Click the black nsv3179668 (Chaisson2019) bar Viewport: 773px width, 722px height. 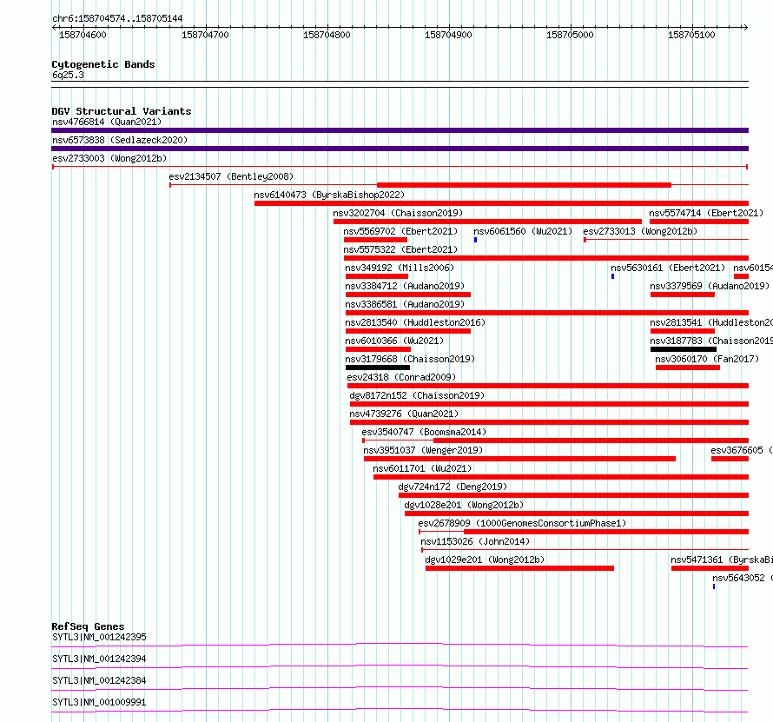tap(378, 368)
